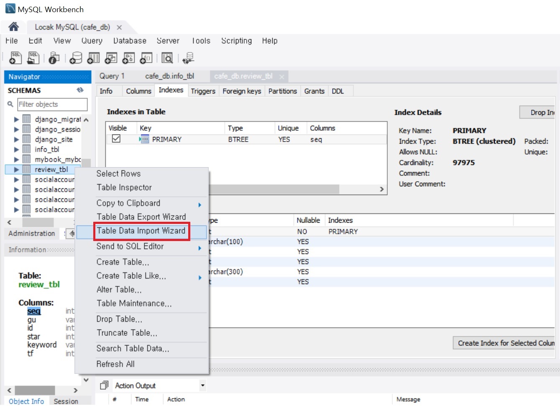
Task: Close the Locak MySQL (cafe_db) connection tab
Action: 119,28
